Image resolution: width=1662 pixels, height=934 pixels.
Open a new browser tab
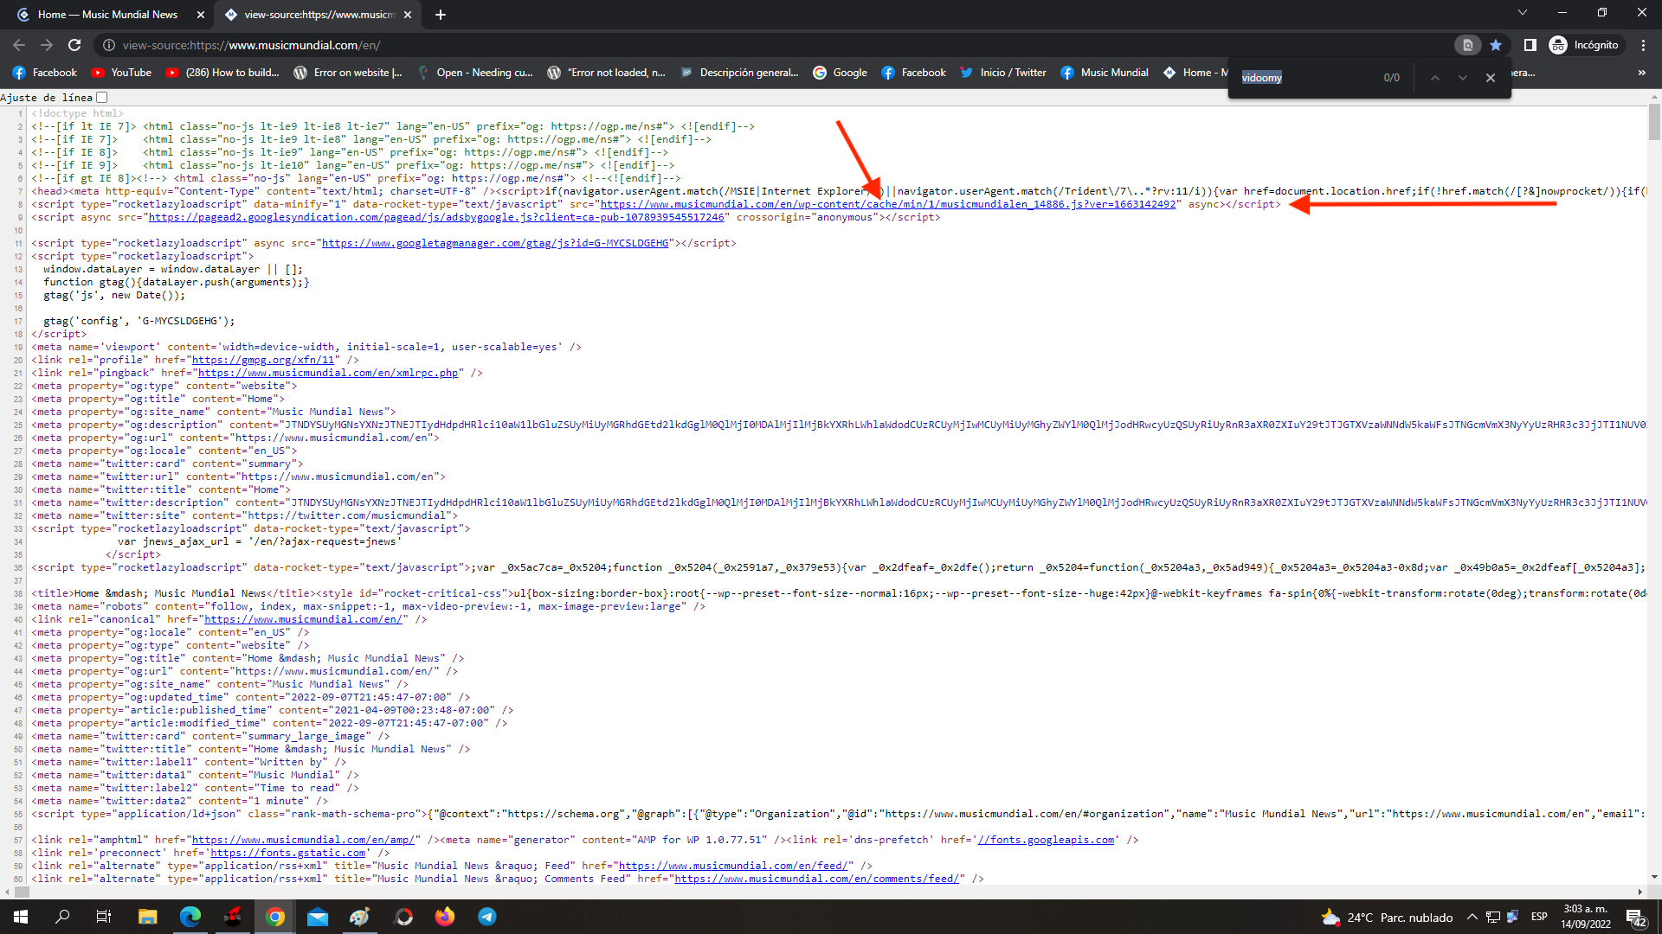441,15
